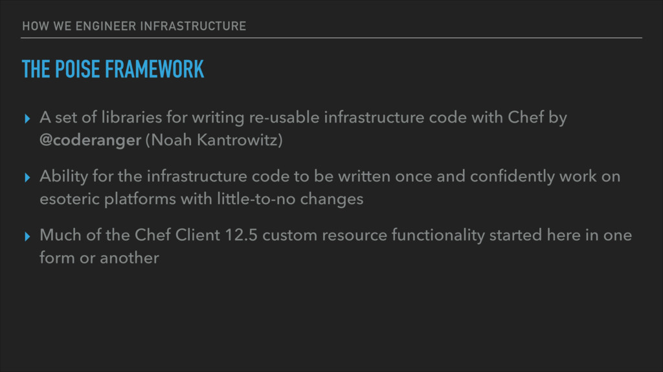Viewport: 663px width, 372px height.
Task: Select the blue "THE POISE FRAMEWORK" title
Action: point(113,69)
